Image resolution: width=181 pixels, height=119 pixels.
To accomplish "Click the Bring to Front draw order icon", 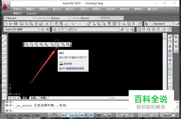I will coord(176,37).
